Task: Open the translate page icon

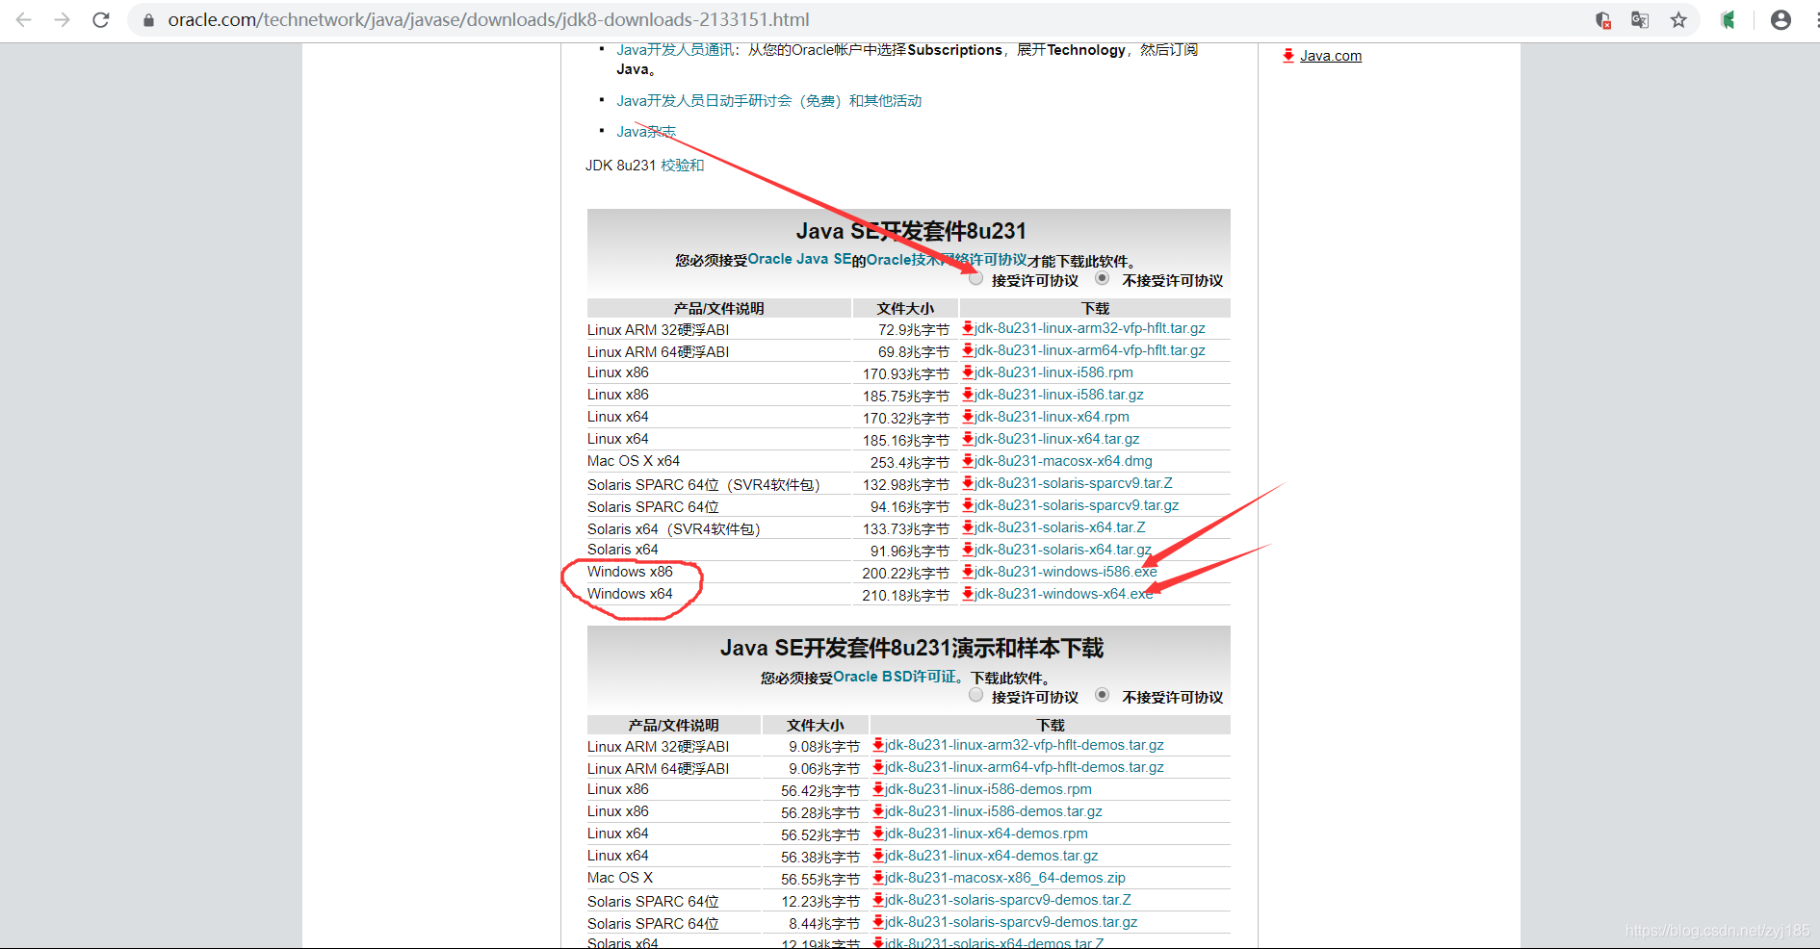Action: coord(1640,19)
